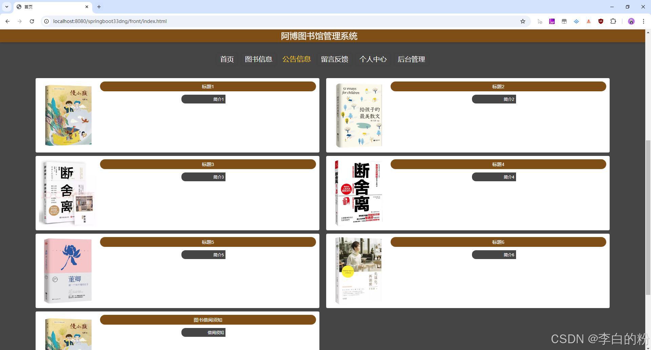The width and height of the screenshot is (651, 350).
Task: Open the blue layered-arrow extension
Action: click(576, 21)
